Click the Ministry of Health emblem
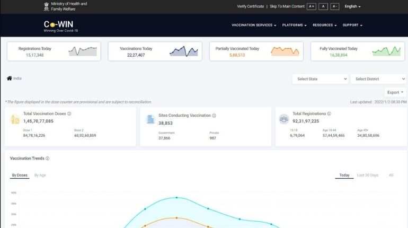This screenshot has width=408, height=228. (x=46, y=6)
